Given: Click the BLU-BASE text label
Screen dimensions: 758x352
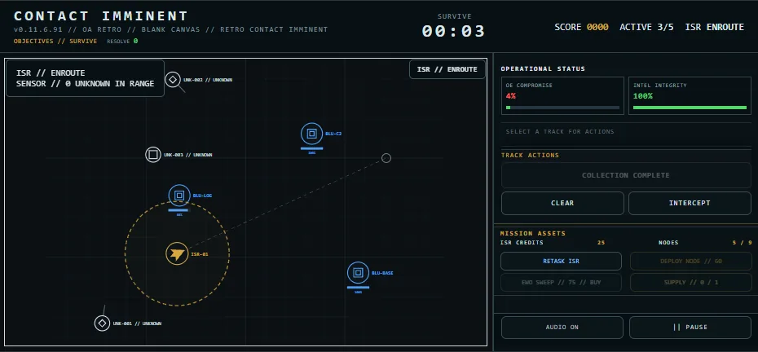Looking at the screenshot, I should (x=382, y=273).
